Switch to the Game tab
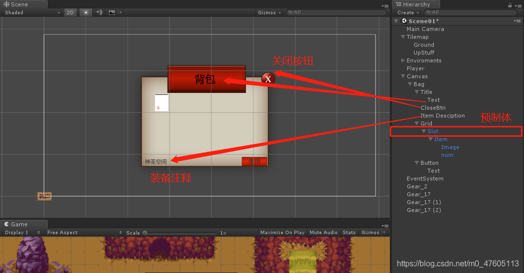This screenshot has height=273, width=524. [23, 224]
